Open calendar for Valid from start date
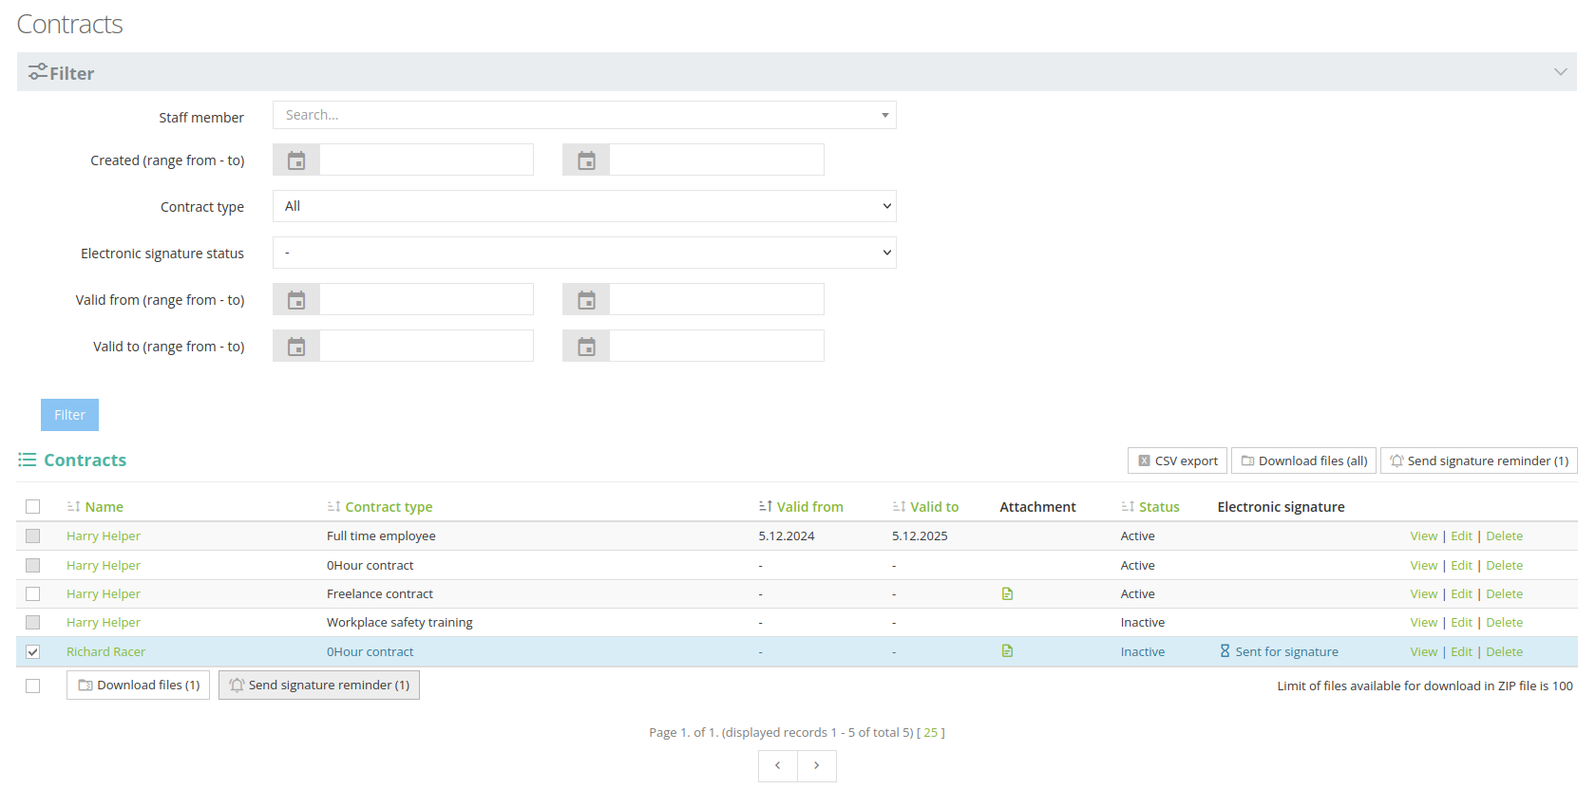The image size is (1596, 808). coord(296,300)
